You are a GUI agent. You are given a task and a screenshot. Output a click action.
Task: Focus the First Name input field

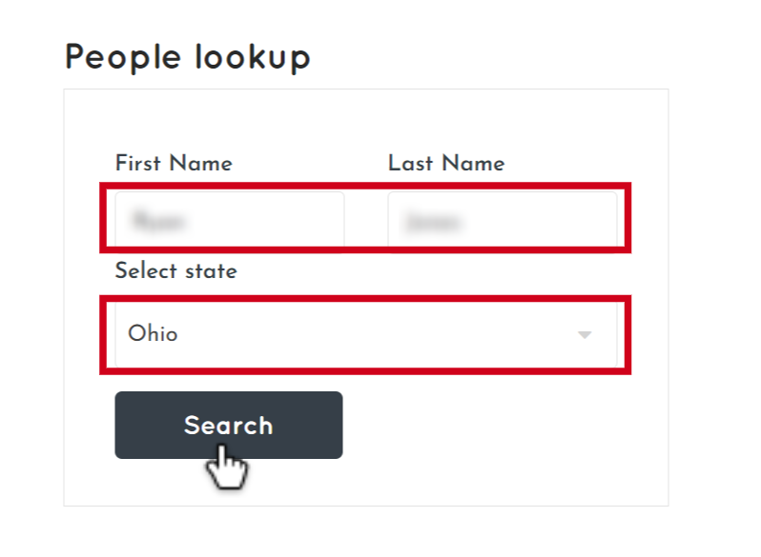click(230, 219)
